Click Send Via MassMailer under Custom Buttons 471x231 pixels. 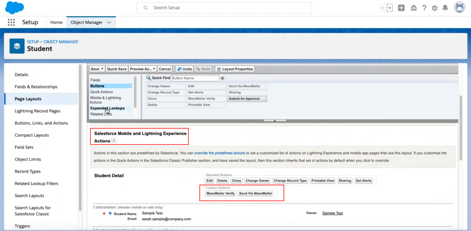pos(255,193)
